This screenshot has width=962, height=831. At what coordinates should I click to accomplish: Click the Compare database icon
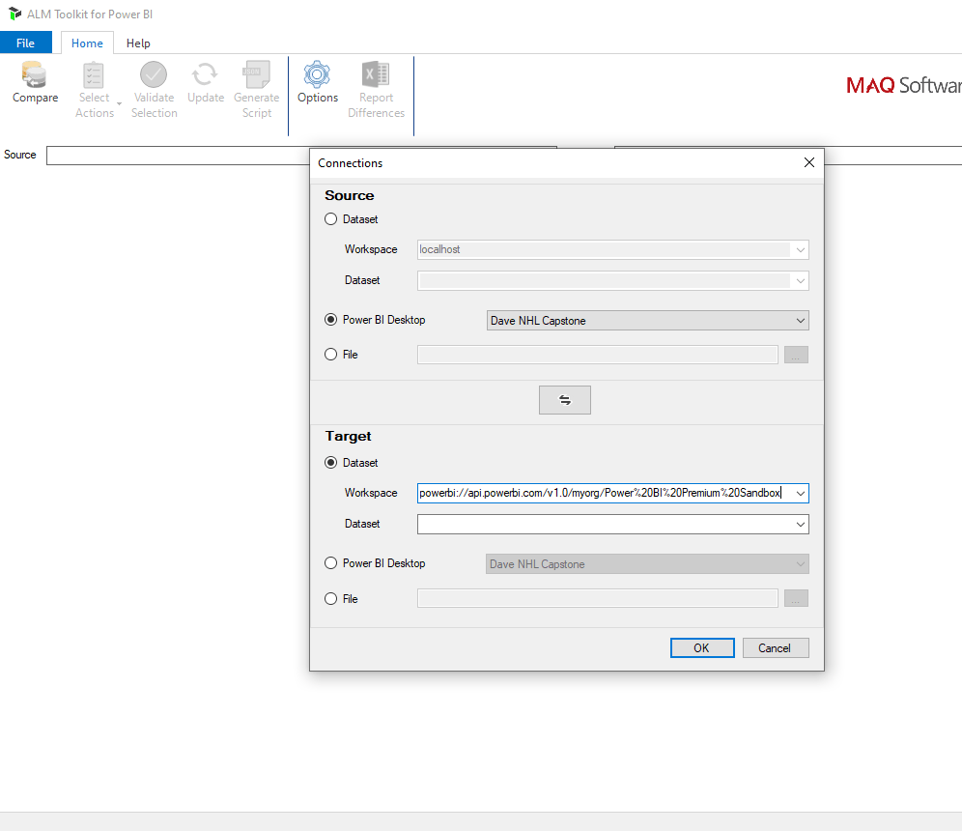[x=34, y=74]
